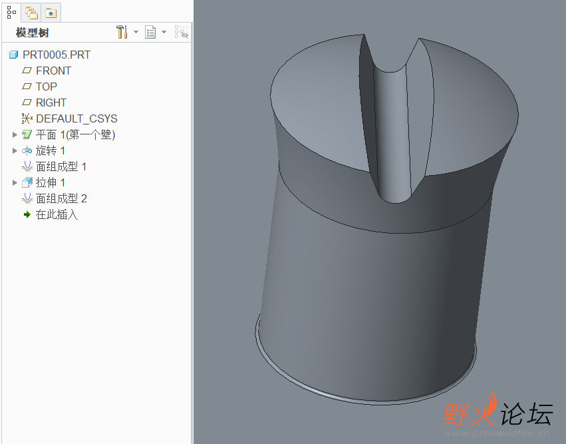Select DEFAULT_CSYS coordinate system
Image resolution: width=566 pixels, height=444 pixels.
[76, 118]
